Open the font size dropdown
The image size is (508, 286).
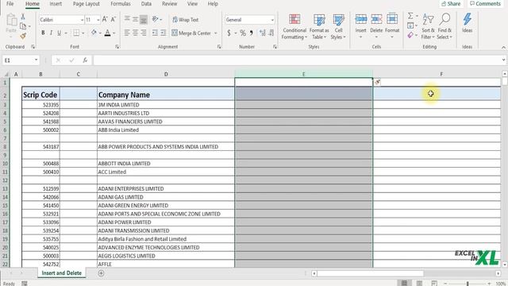(x=98, y=20)
